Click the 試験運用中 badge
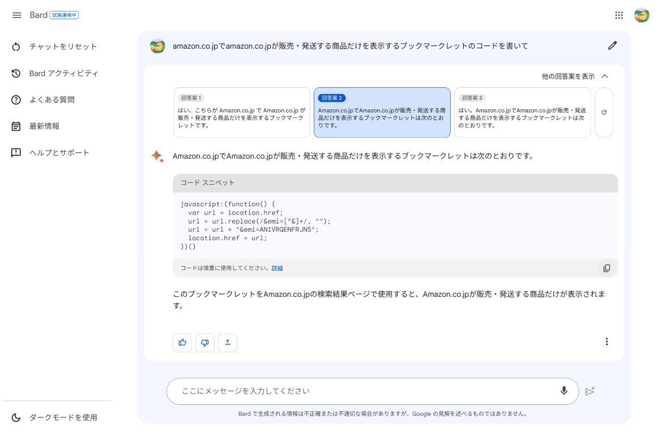This screenshot has width=658, height=435. (x=64, y=15)
